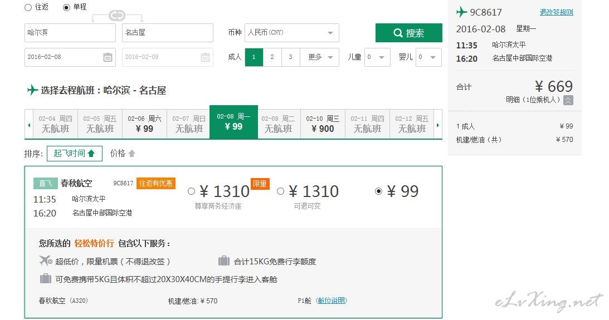Click the 机建/燃油: ¥570 text in flight card

coord(193,301)
